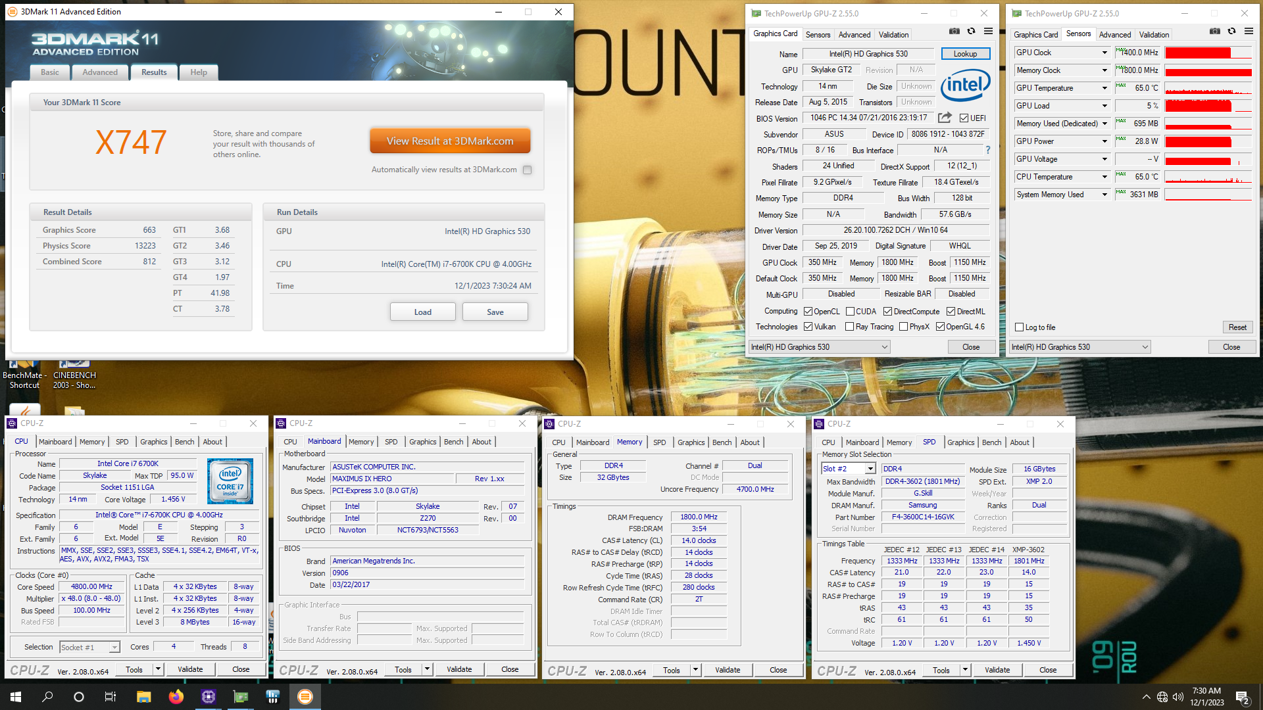
Task: Open the notification center icon
Action: point(1243,697)
